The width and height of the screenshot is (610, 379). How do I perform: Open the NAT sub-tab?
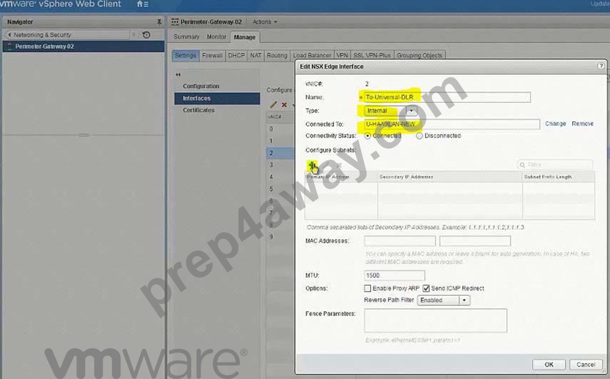click(256, 55)
